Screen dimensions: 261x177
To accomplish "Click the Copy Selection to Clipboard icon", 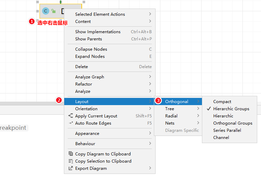I will coord(71,161).
